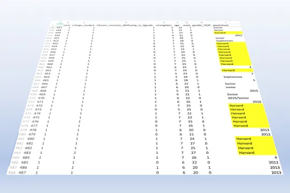The height and width of the screenshot is (193, 290).
Task: Select the Sophomore cell in row 452
Action: (224, 41)
